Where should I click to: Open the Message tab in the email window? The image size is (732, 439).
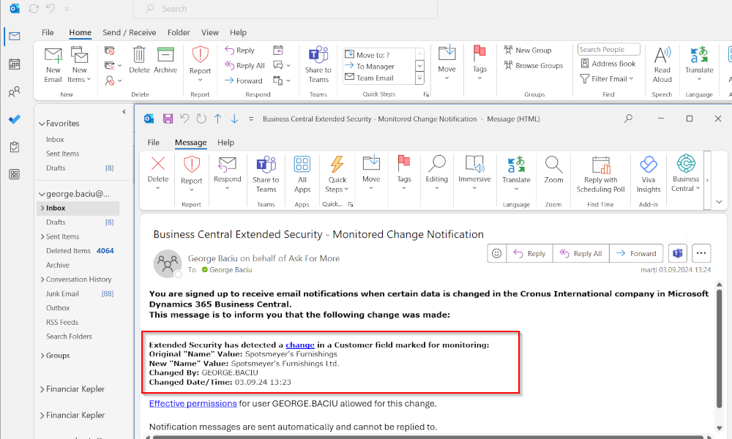coord(190,142)
